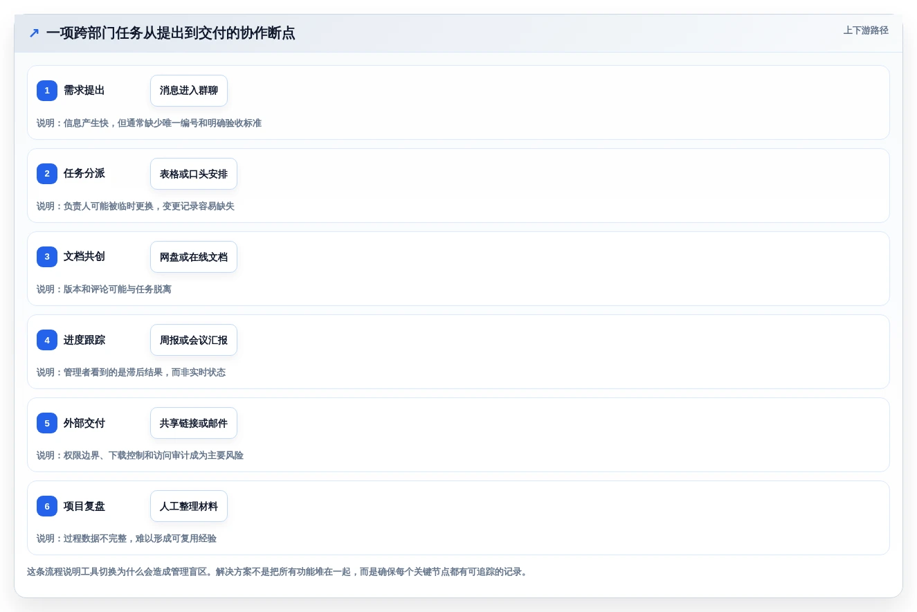Click the arrow icon beside the title

[34, 33]
